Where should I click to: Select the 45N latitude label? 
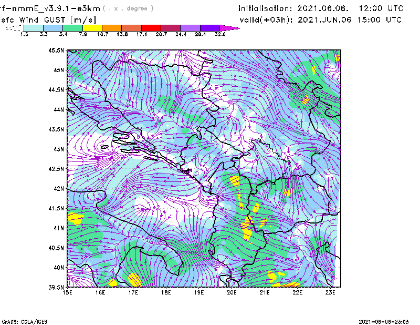coord(59,70)
